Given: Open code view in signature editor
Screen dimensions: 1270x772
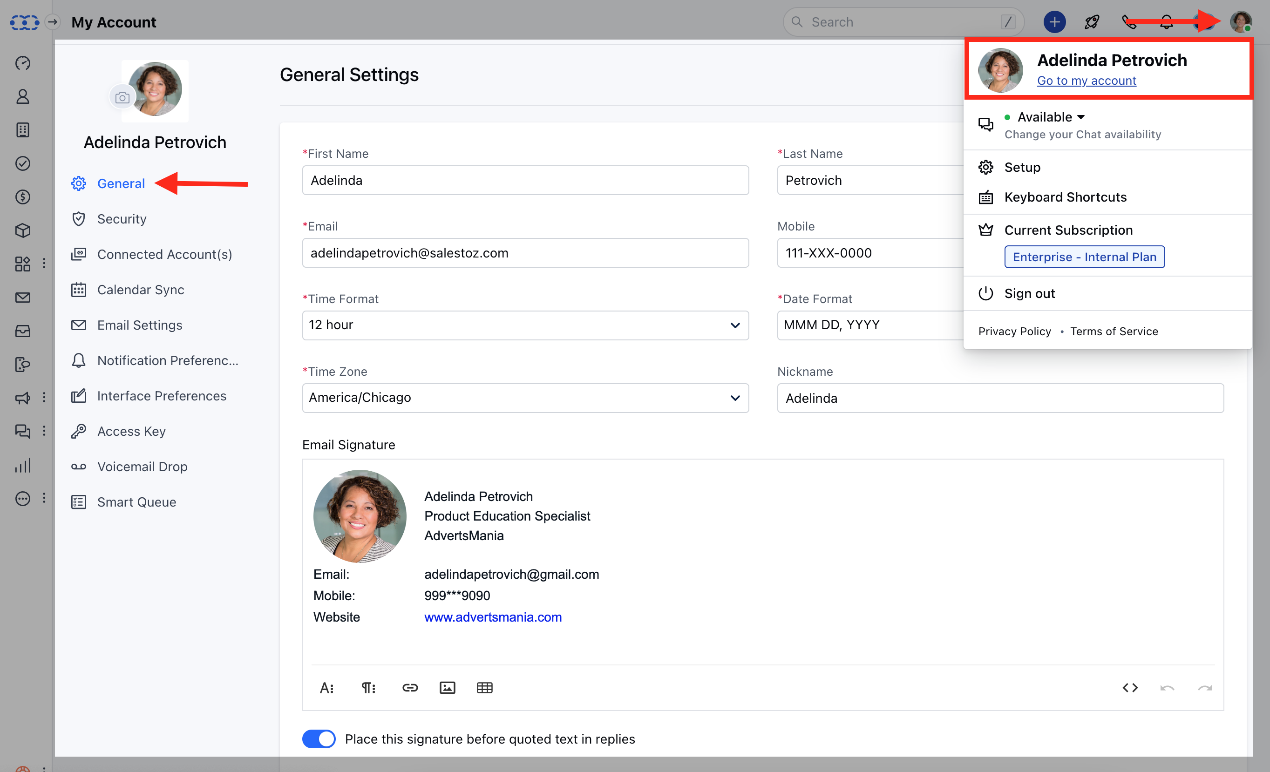Looking at the screenshot, I should click(1130, 687).
